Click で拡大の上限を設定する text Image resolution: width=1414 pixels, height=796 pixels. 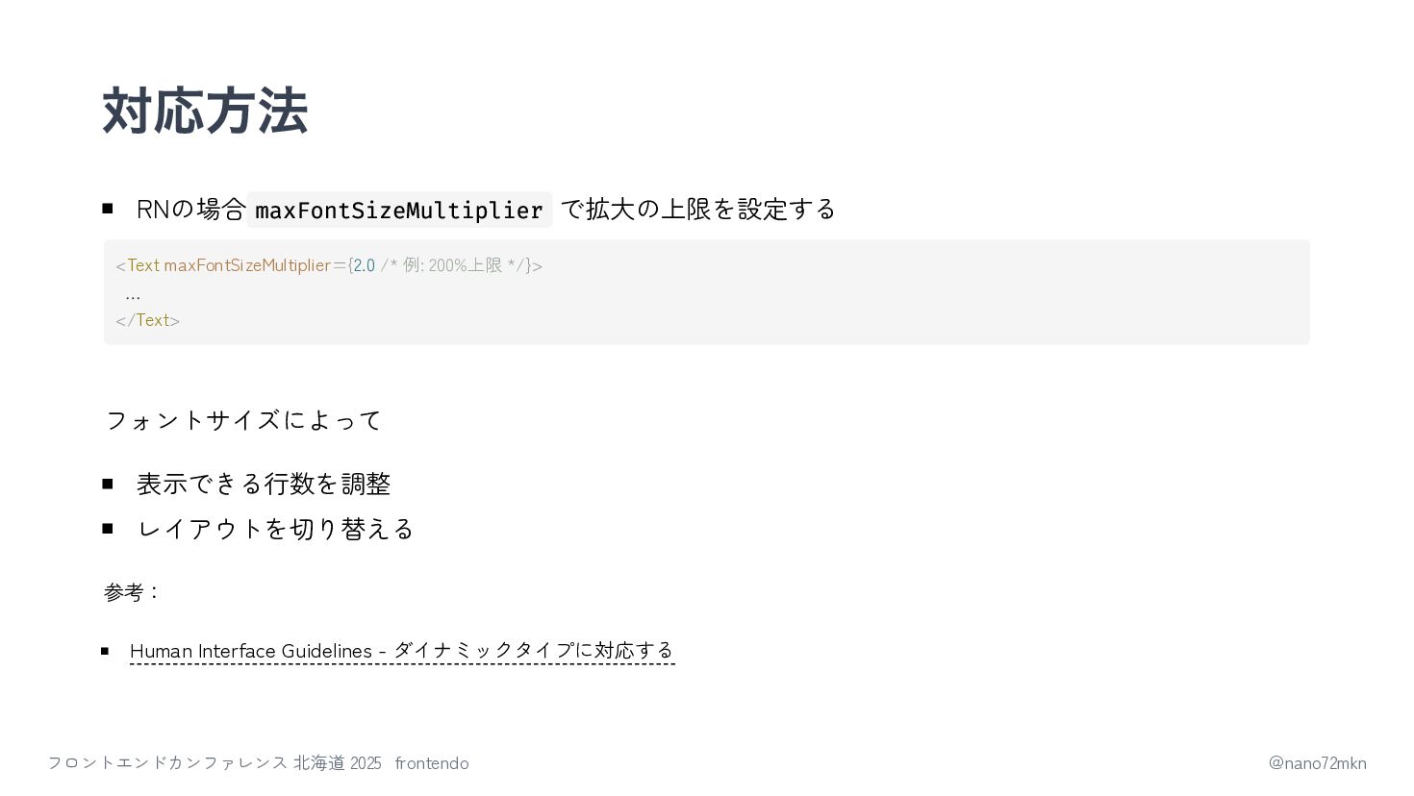point(698,210)
